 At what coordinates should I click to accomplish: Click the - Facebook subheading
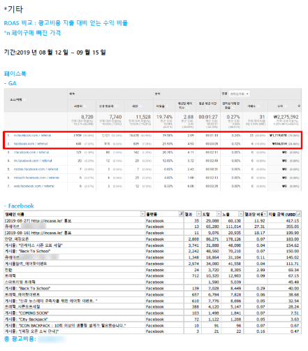(x=19, y=206)
